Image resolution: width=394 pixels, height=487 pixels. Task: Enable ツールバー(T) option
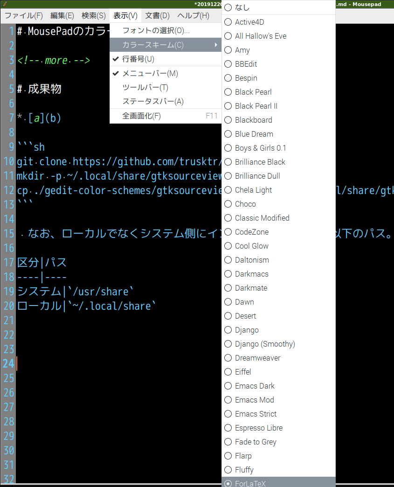pos(166,88)
